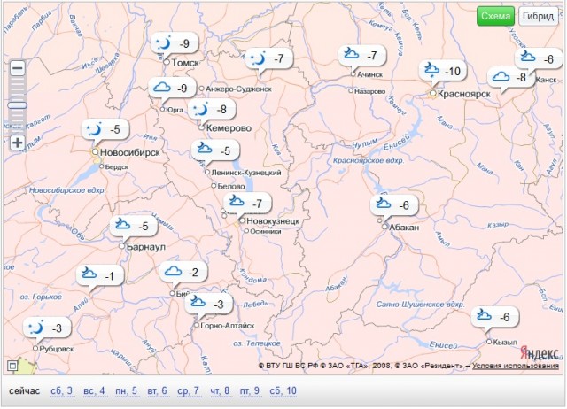Select forecast for сб, 10

point(283,391)
